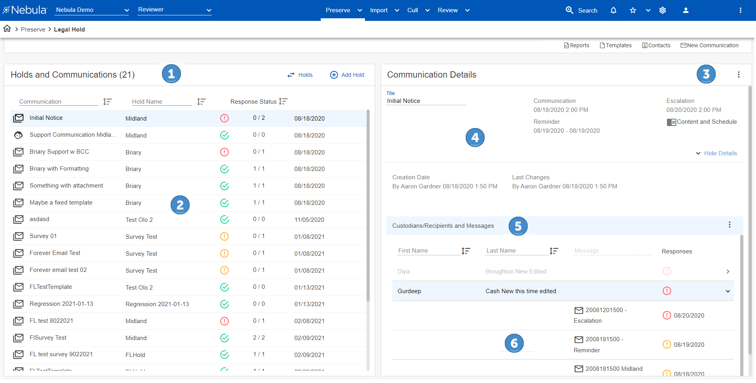This screenshot has height=383, width=756.
Task: Click New Communication button
Action: pos(709,45)
